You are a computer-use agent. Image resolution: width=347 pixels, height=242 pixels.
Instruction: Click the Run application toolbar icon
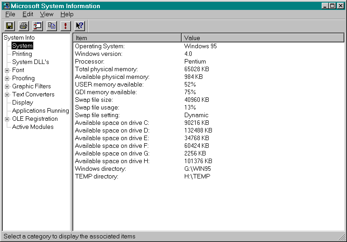38,26
